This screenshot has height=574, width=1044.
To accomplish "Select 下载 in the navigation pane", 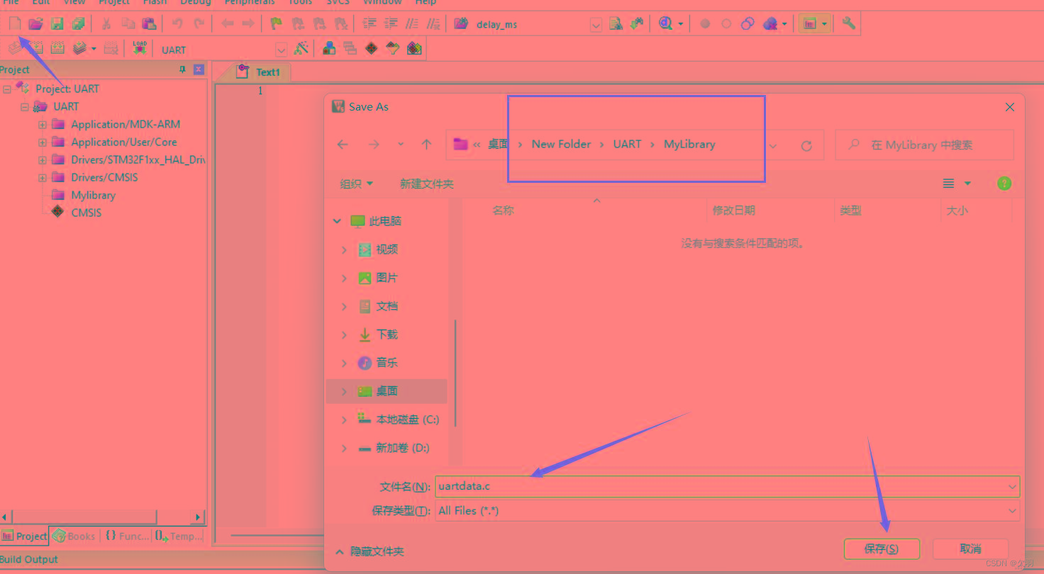I will [387, 334].
